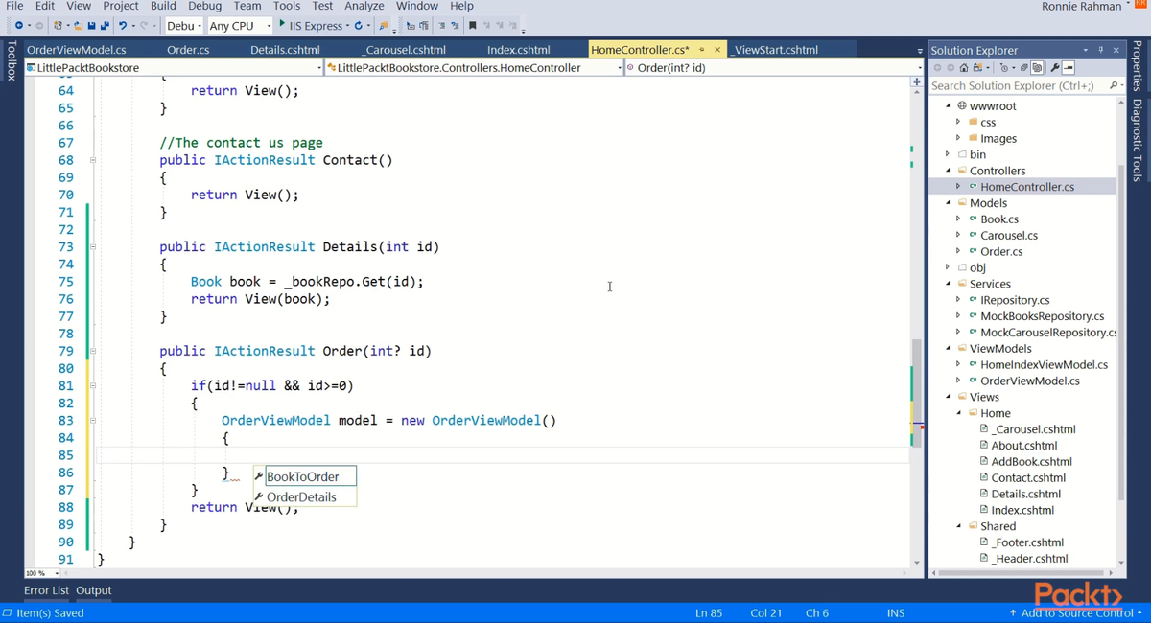Click the Save All icon
This screenshot has width=1151, height=623.
point(104,25)
